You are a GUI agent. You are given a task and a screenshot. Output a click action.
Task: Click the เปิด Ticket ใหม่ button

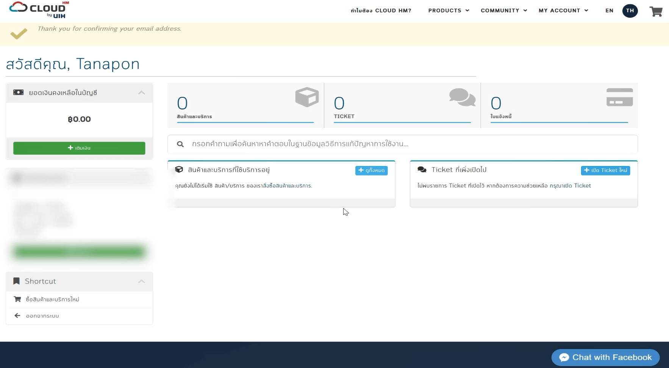click(x=605, y=171)
